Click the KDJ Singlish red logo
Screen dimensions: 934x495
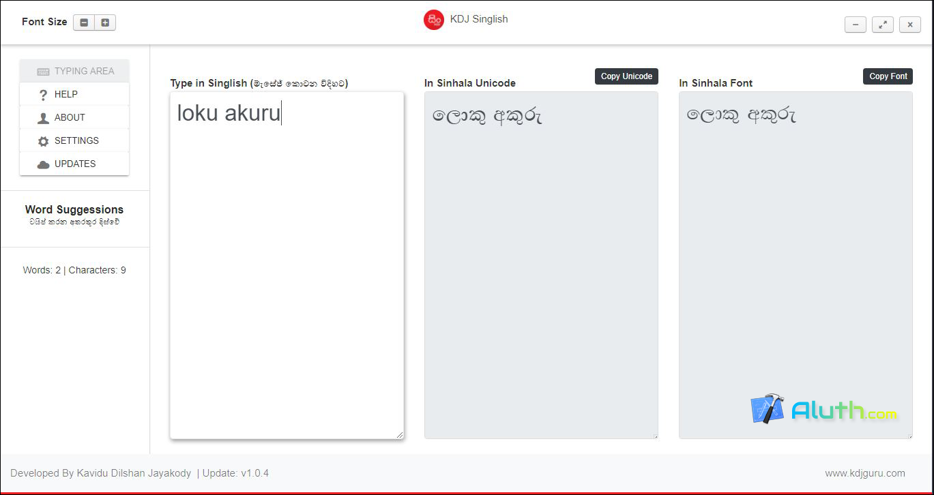click(x=434, y=20)
